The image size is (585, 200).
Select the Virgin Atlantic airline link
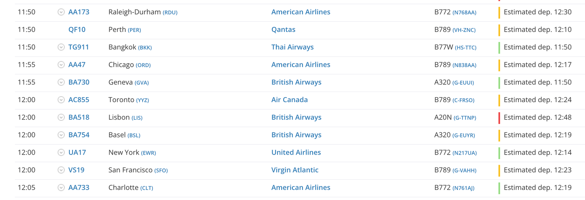point(295,170)
